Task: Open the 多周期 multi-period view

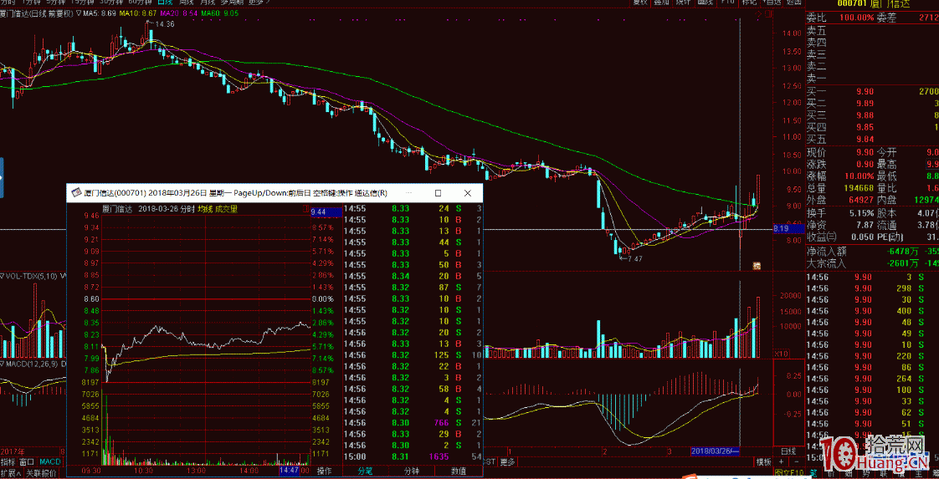Action: click(232, 2)
